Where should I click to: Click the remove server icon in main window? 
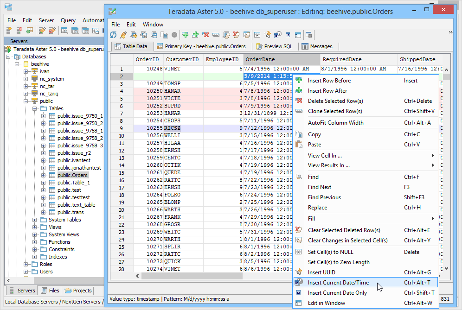[x=19, y=30]
